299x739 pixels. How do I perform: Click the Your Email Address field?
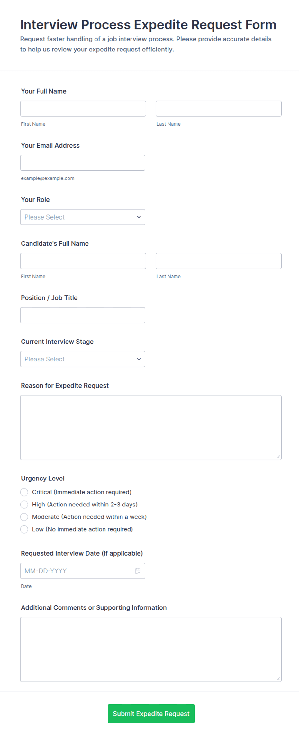coord(83,163)
